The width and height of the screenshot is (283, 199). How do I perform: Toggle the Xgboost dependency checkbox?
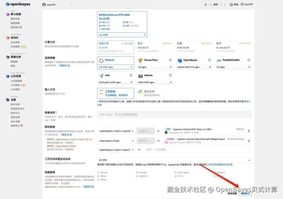[x=214, y=172]
